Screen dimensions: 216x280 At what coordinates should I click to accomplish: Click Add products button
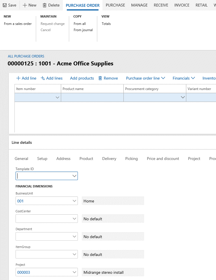(82, 78)
